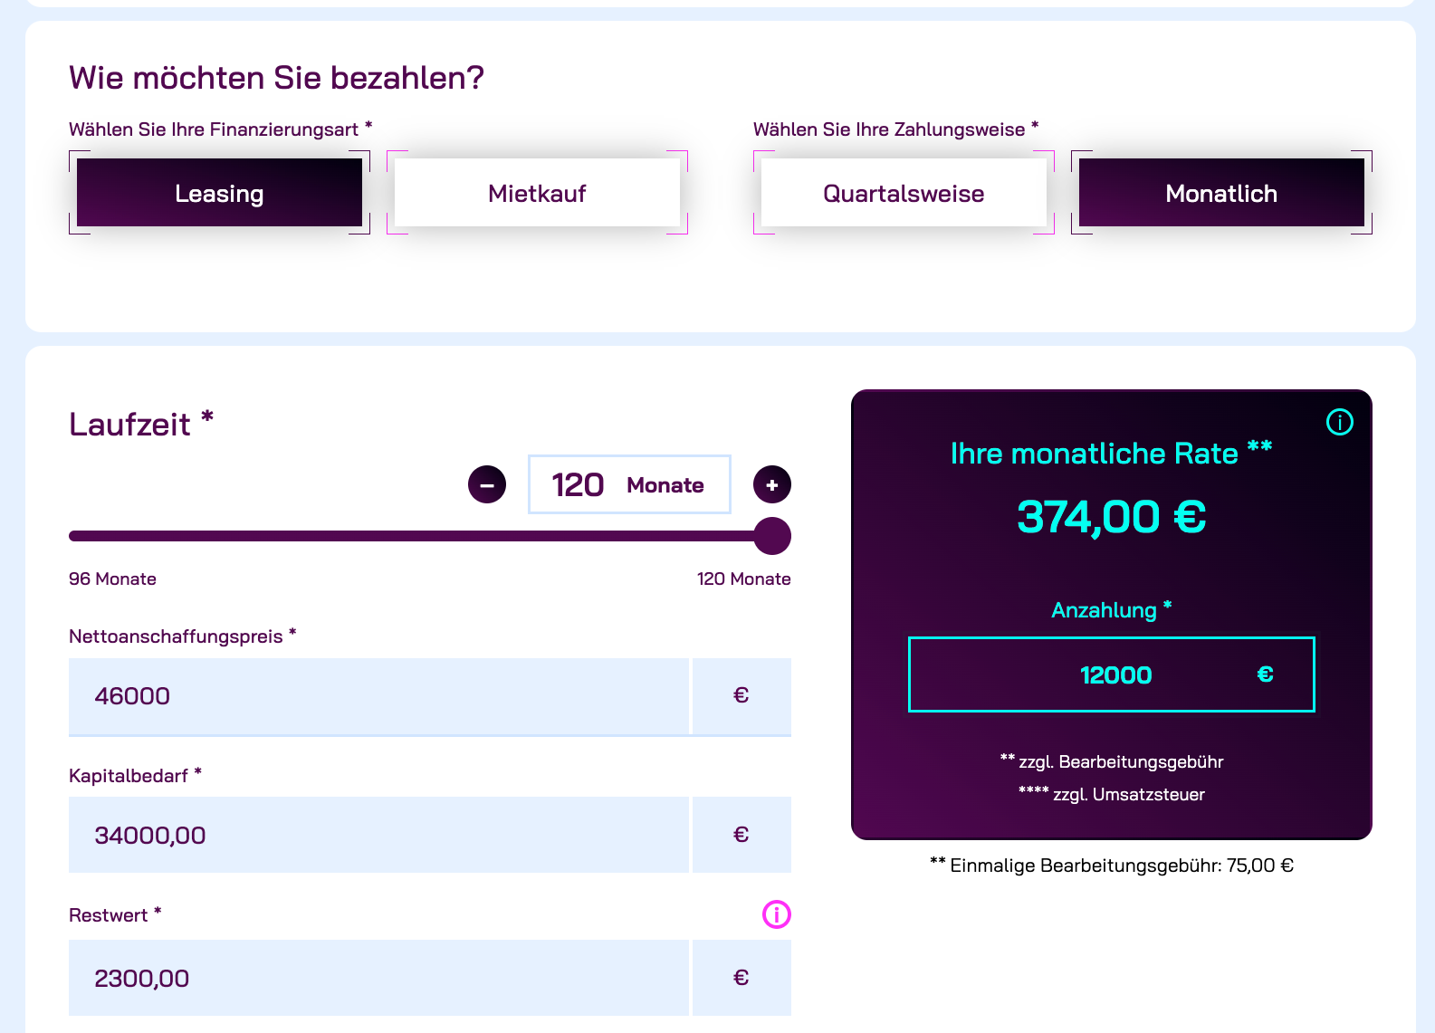The image size is (1435, 1033).
Task: Click the Laufzeit slider handle
Action: pyautogui.click(x=772, y=536)
